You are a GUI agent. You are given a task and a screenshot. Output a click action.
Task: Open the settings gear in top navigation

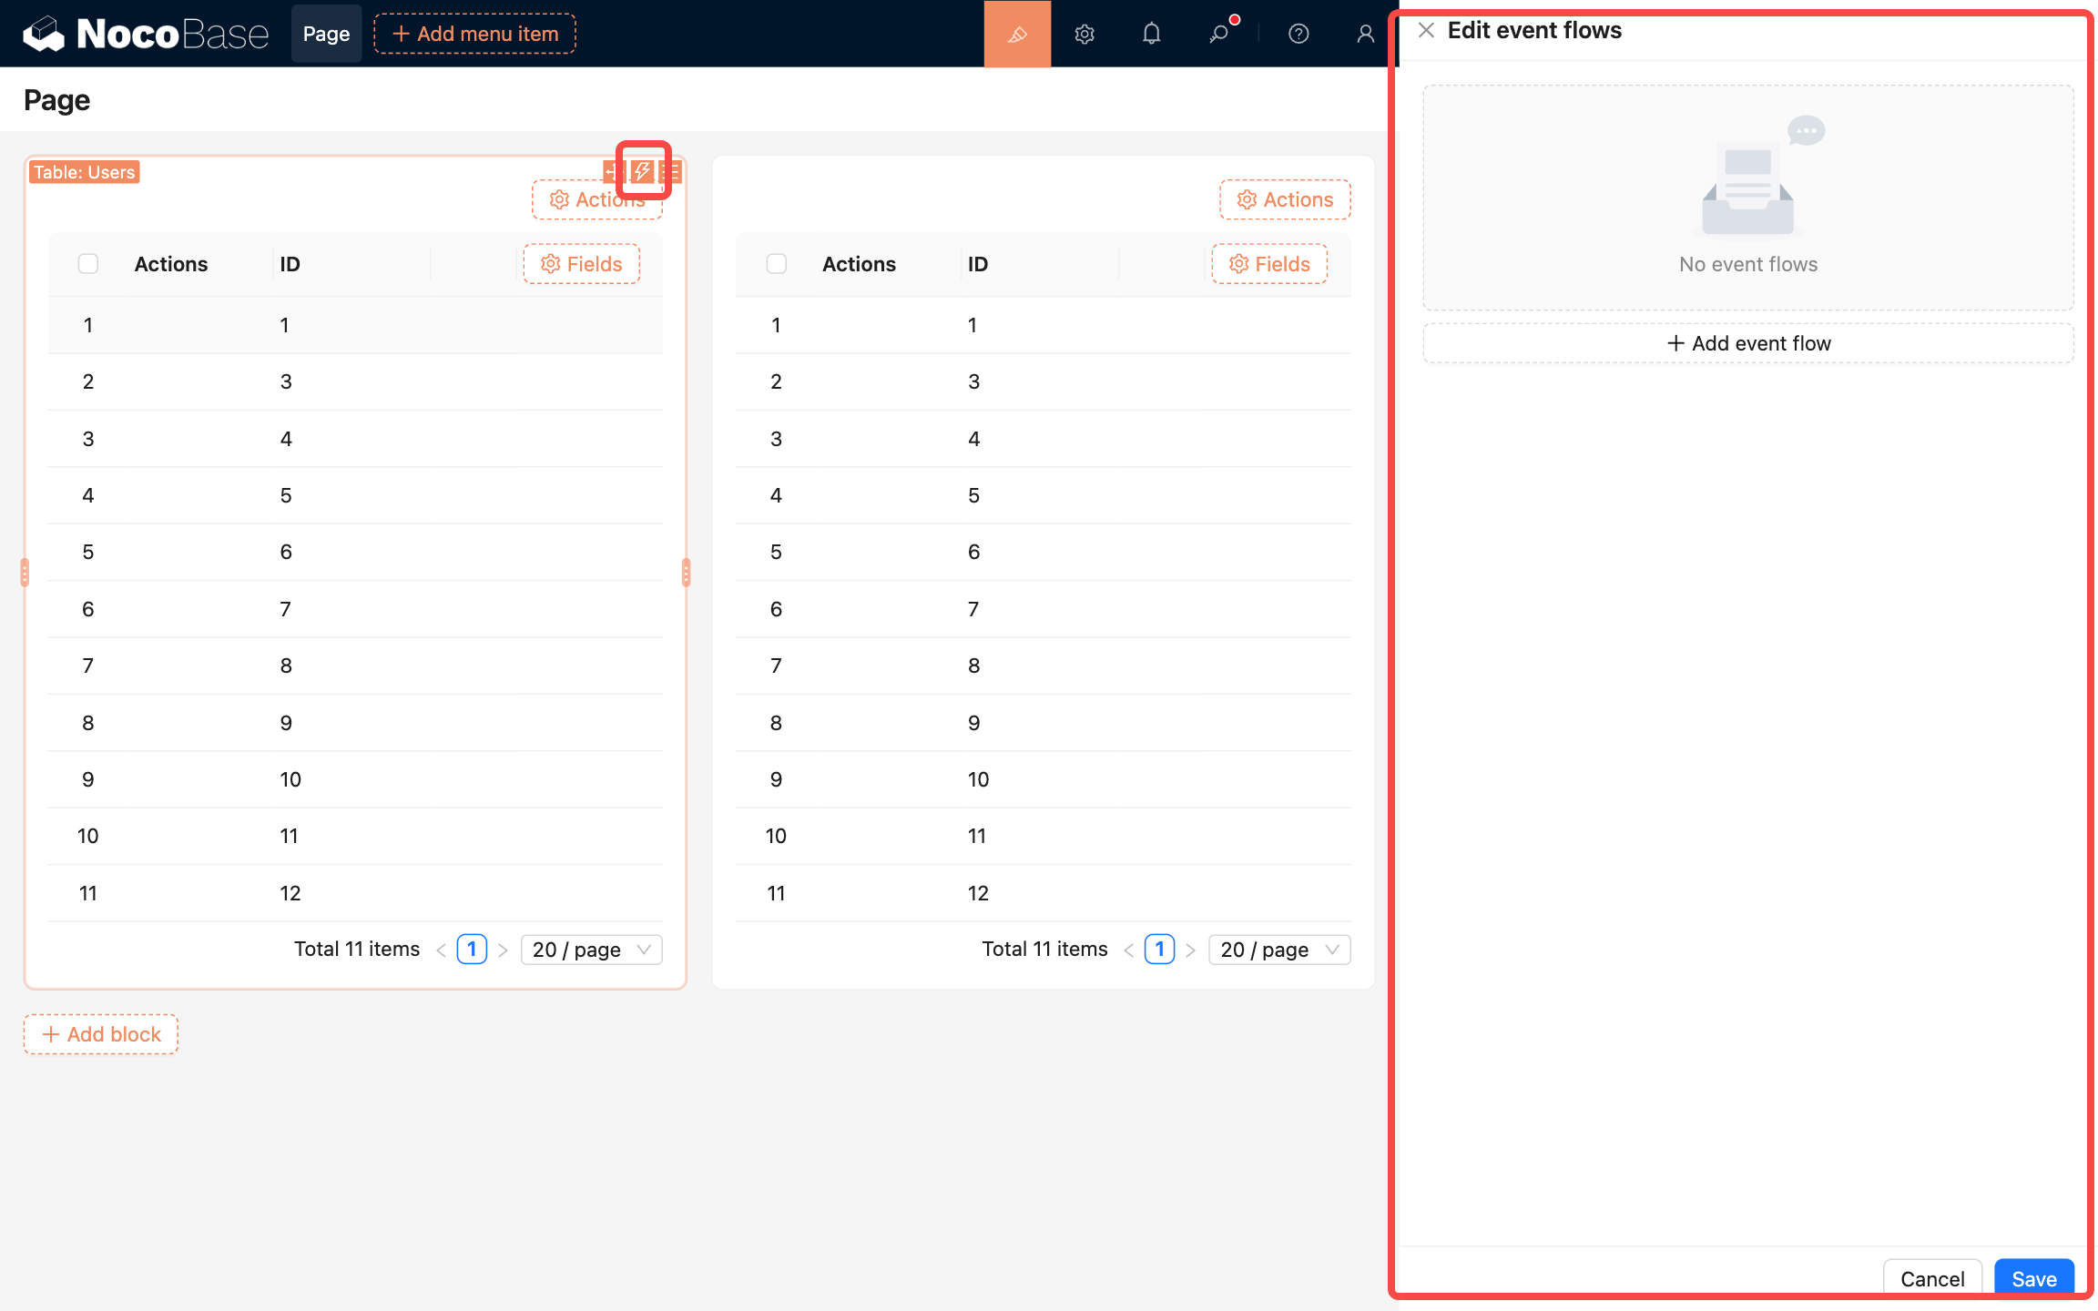coord(1084,34)
